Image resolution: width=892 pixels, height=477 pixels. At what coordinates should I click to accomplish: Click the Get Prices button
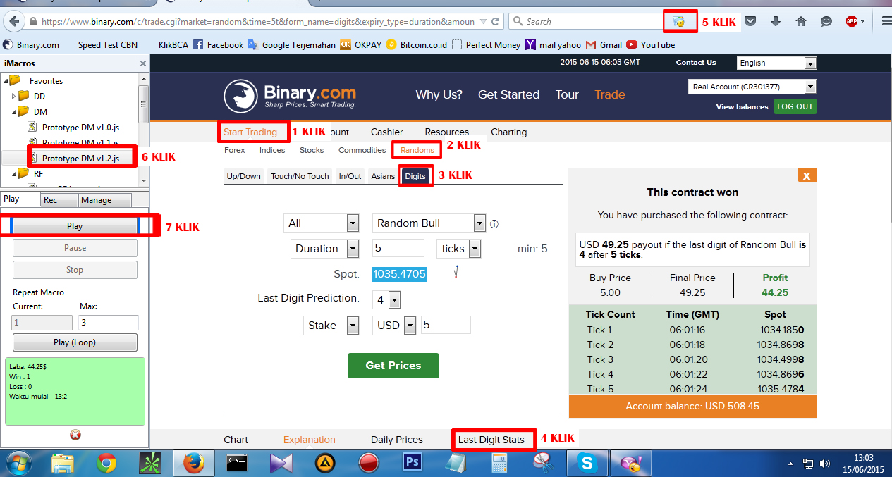[x=393, y=366]
